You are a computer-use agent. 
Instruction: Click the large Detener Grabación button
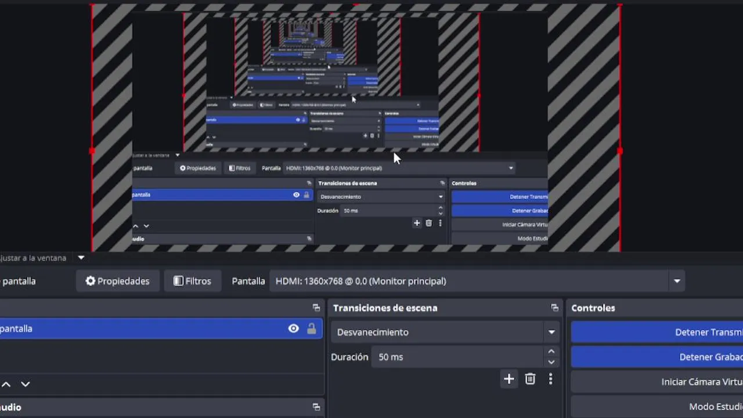tap(657, 357)
